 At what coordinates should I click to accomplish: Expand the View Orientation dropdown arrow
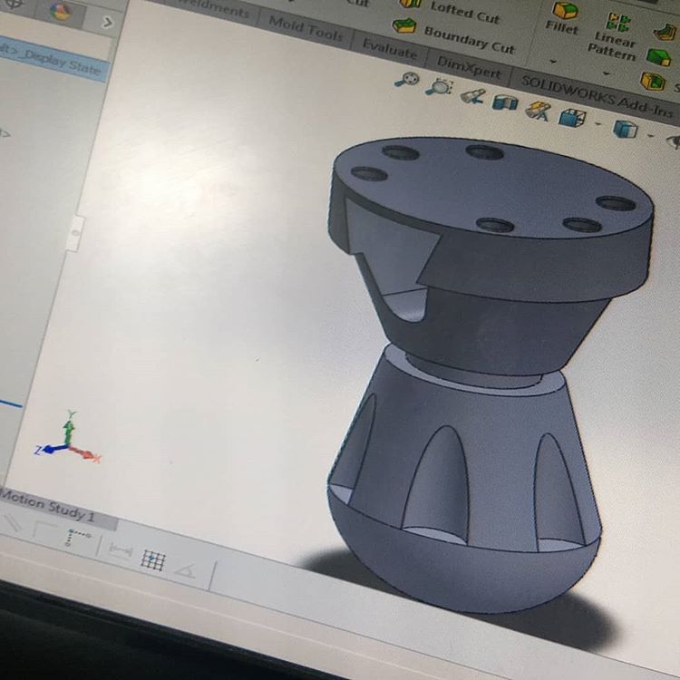click(x=597, y=124)
